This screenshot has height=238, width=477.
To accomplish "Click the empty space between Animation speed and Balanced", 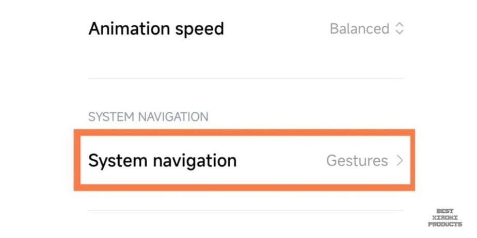I will click(x=276, y=29).
